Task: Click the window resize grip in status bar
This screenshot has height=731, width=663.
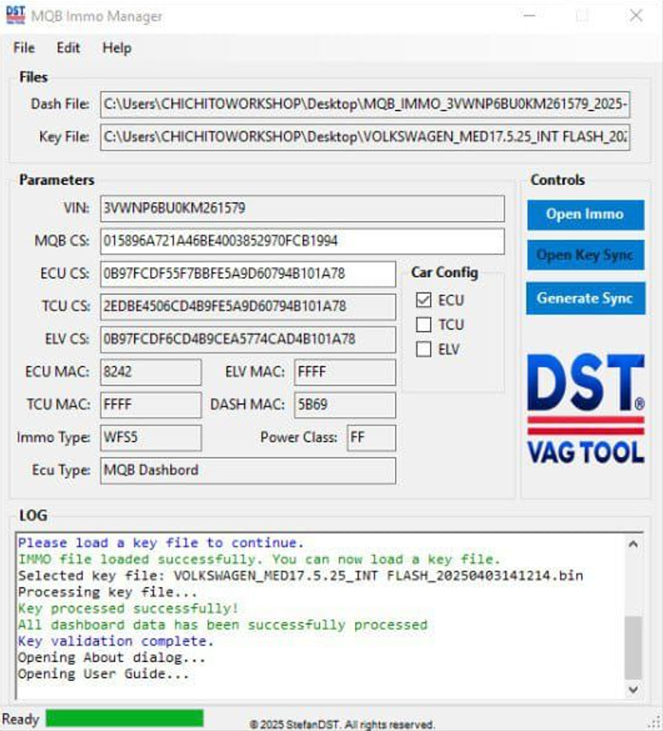Action: click(x=655, y=722)
